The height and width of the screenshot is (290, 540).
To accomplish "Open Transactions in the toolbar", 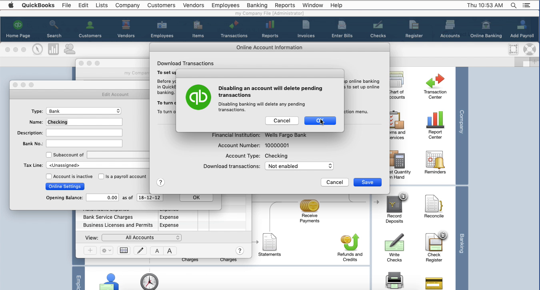I will pyautogui.click(x=234, y=29).
